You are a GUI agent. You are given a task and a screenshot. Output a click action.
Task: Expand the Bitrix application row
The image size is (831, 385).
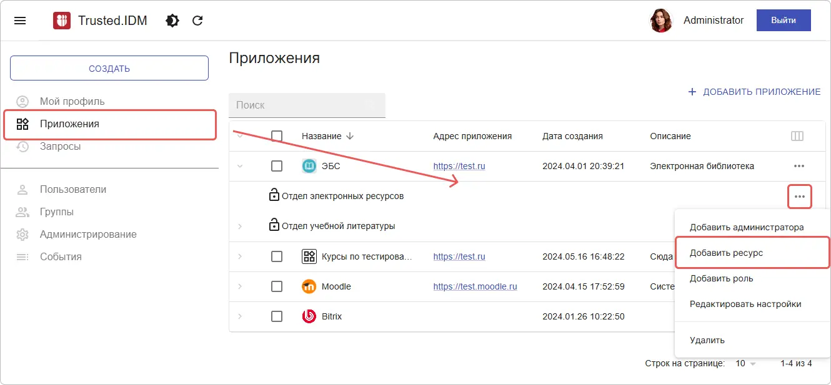pyautogui.click(x=240, y=316)
